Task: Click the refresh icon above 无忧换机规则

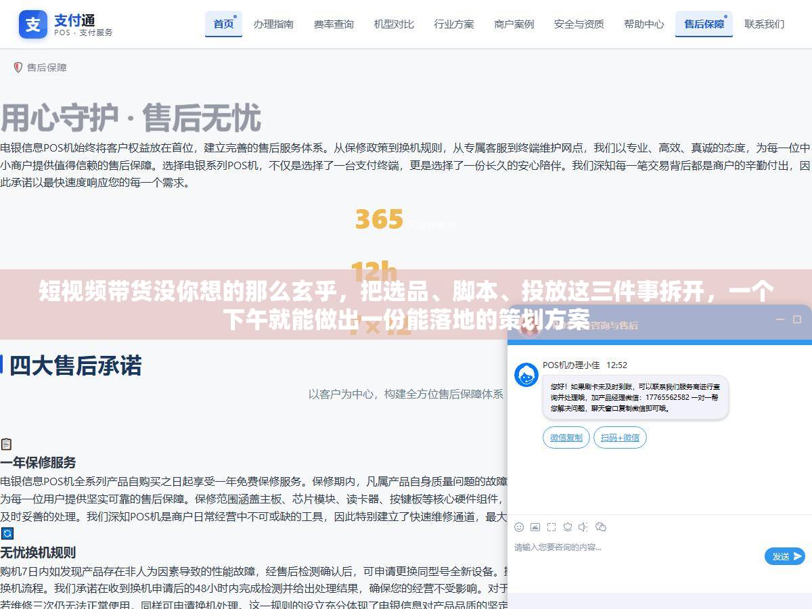Action: tap(7, 533)
